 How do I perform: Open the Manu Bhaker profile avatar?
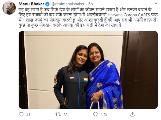(x=9, y=8)
